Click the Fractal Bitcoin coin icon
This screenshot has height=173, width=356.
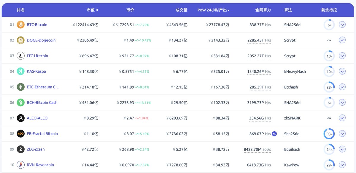[x=20, y=134]
